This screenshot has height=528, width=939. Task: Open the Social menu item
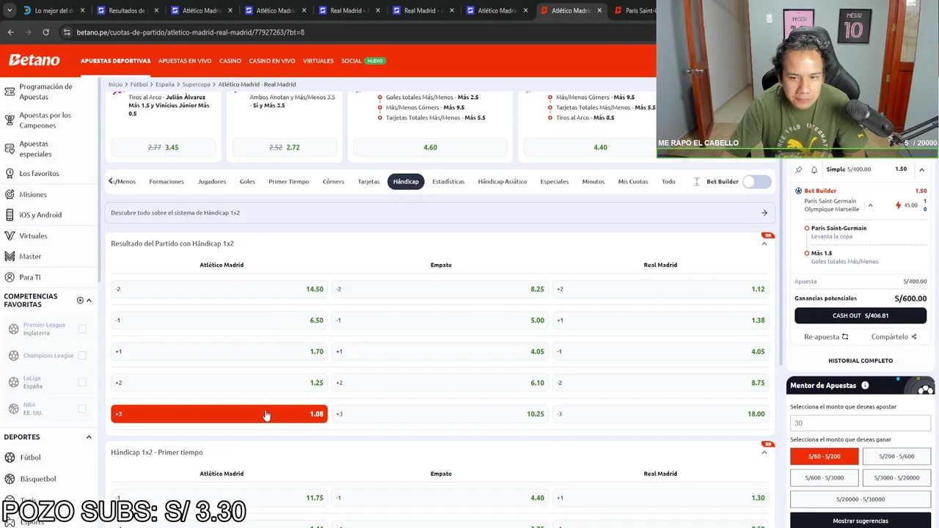click(351, 61)
